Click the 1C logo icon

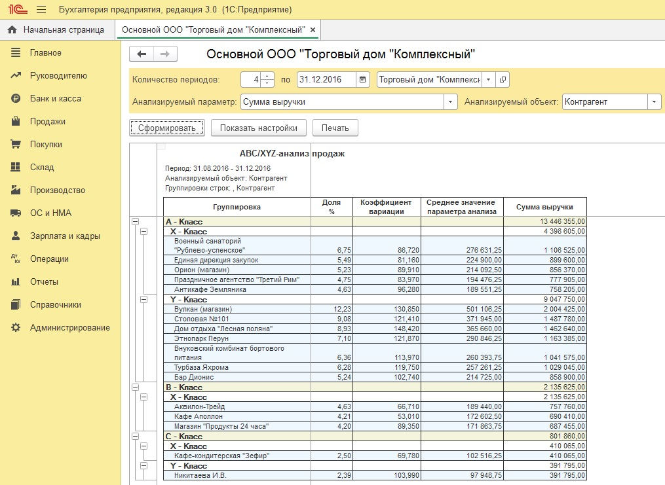(18, 9)
